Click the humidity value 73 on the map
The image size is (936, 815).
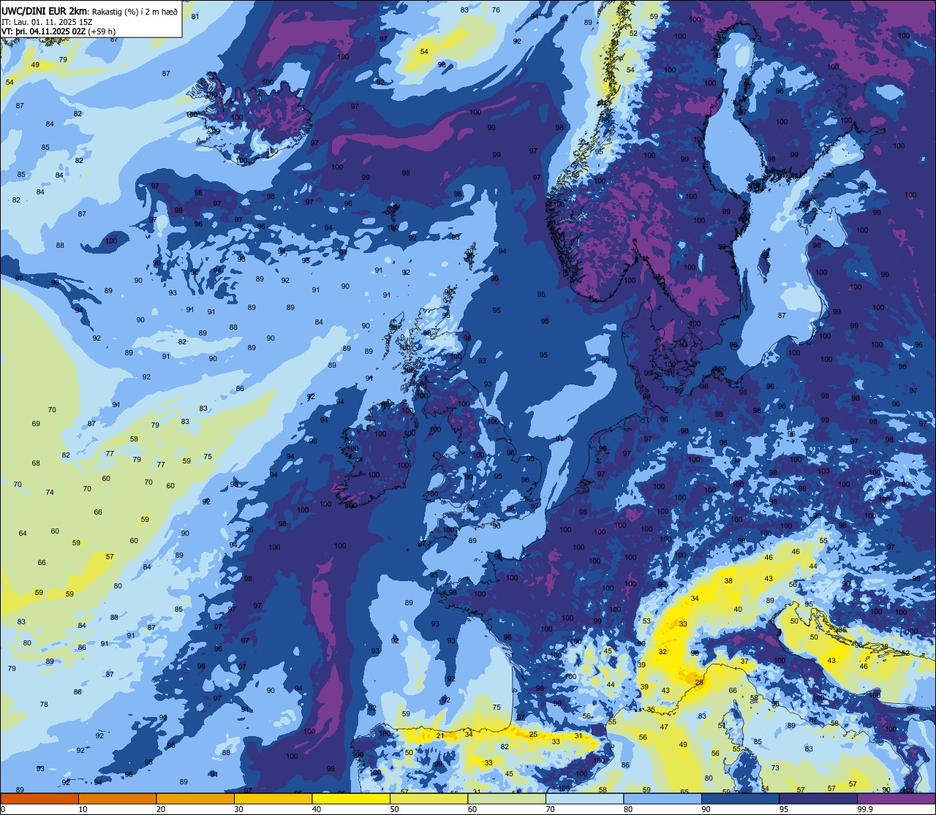click(775, 767)
